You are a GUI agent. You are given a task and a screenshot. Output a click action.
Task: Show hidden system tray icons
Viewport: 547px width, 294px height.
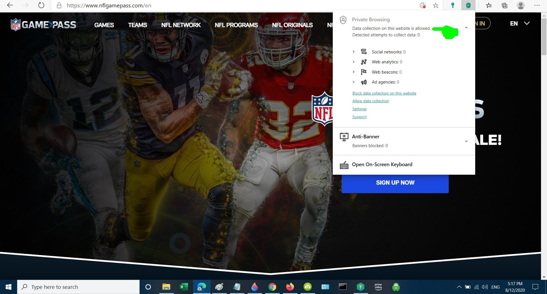point(459,287)
